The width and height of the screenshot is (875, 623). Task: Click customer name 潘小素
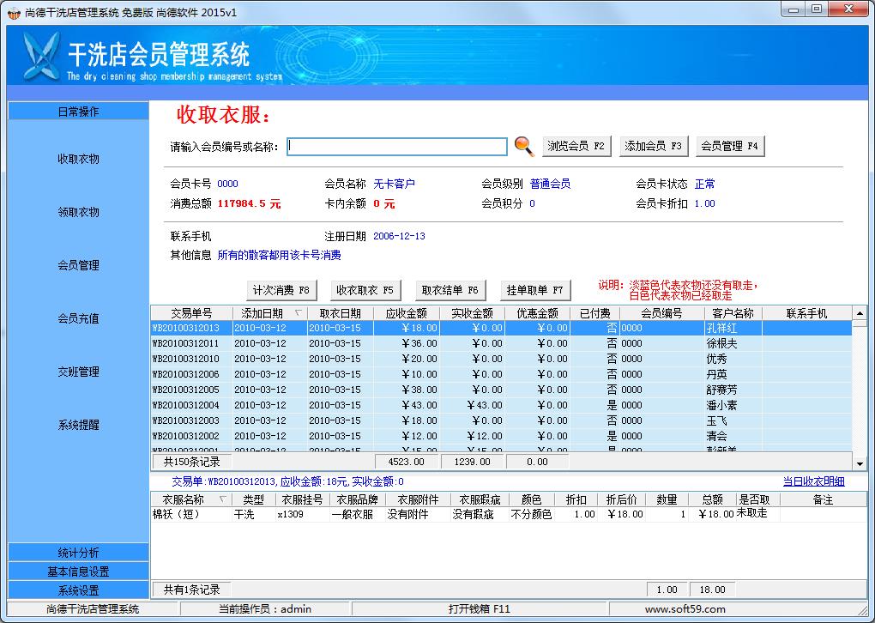(x=721, y=405)
